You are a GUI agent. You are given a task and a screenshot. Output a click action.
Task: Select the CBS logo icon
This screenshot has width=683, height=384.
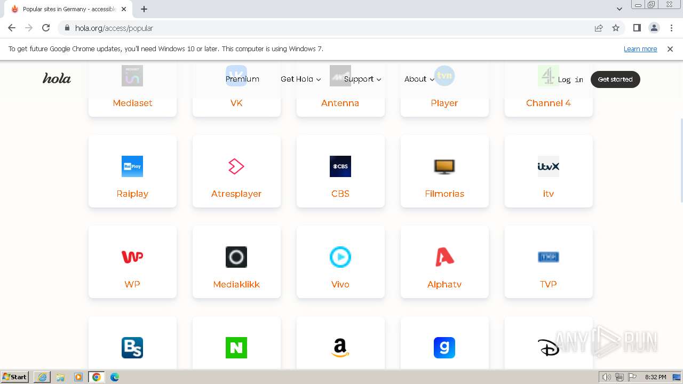click(340, 166)
